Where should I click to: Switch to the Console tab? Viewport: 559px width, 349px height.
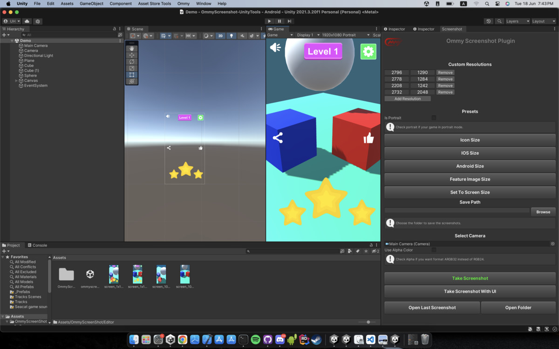point(37,245)
